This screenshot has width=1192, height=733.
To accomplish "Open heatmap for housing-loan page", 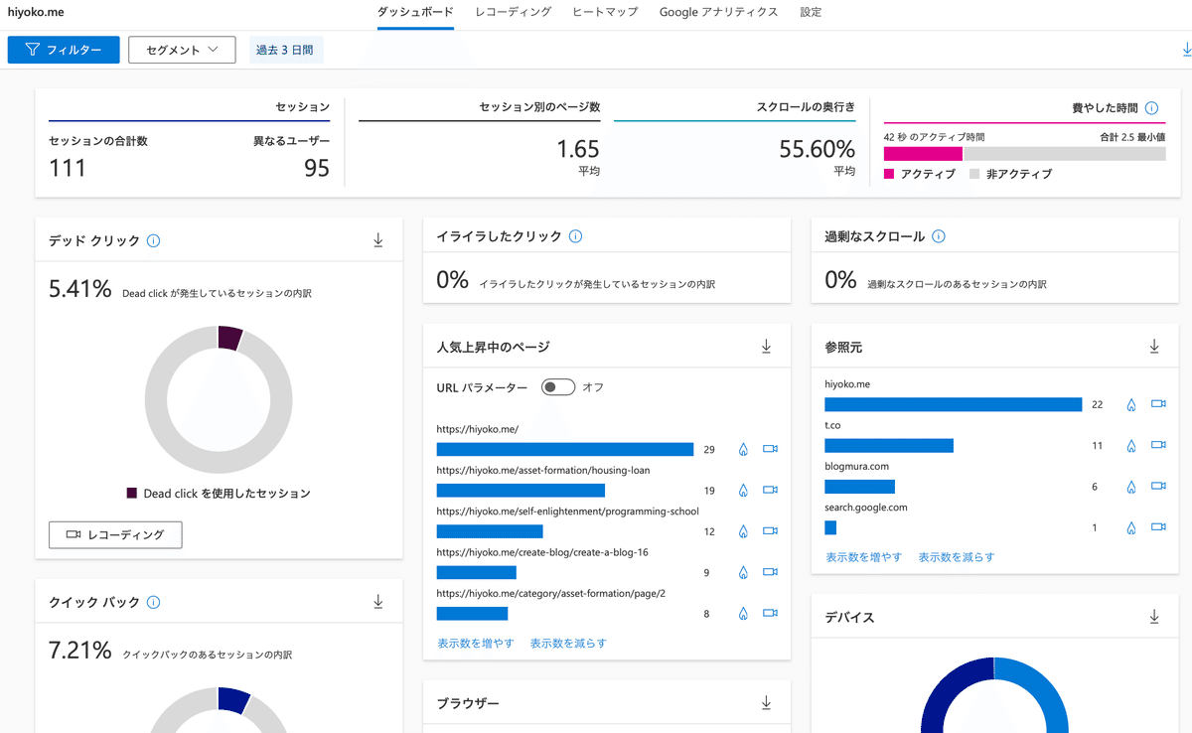I will [x=743, y=490].
